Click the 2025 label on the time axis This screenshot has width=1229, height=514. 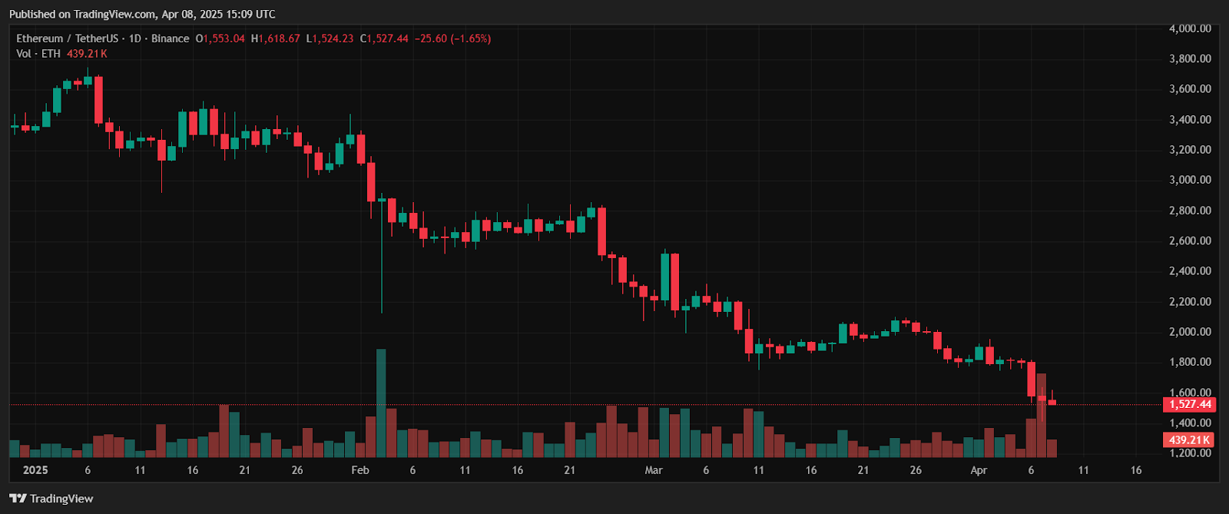pos(35,470)
